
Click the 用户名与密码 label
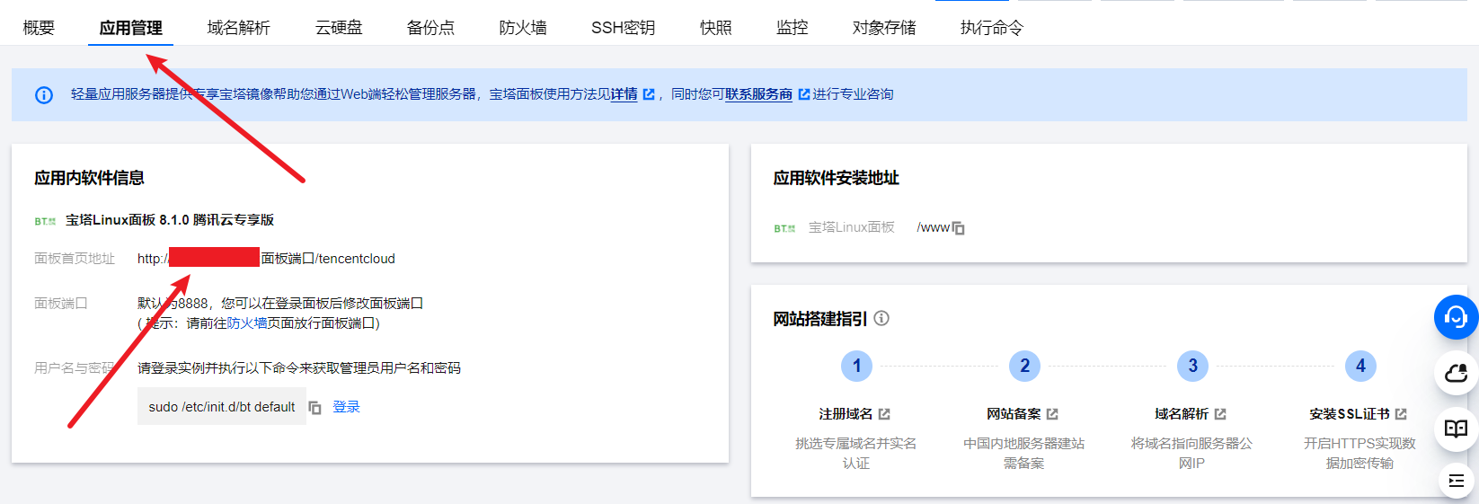tap(74, 368)
